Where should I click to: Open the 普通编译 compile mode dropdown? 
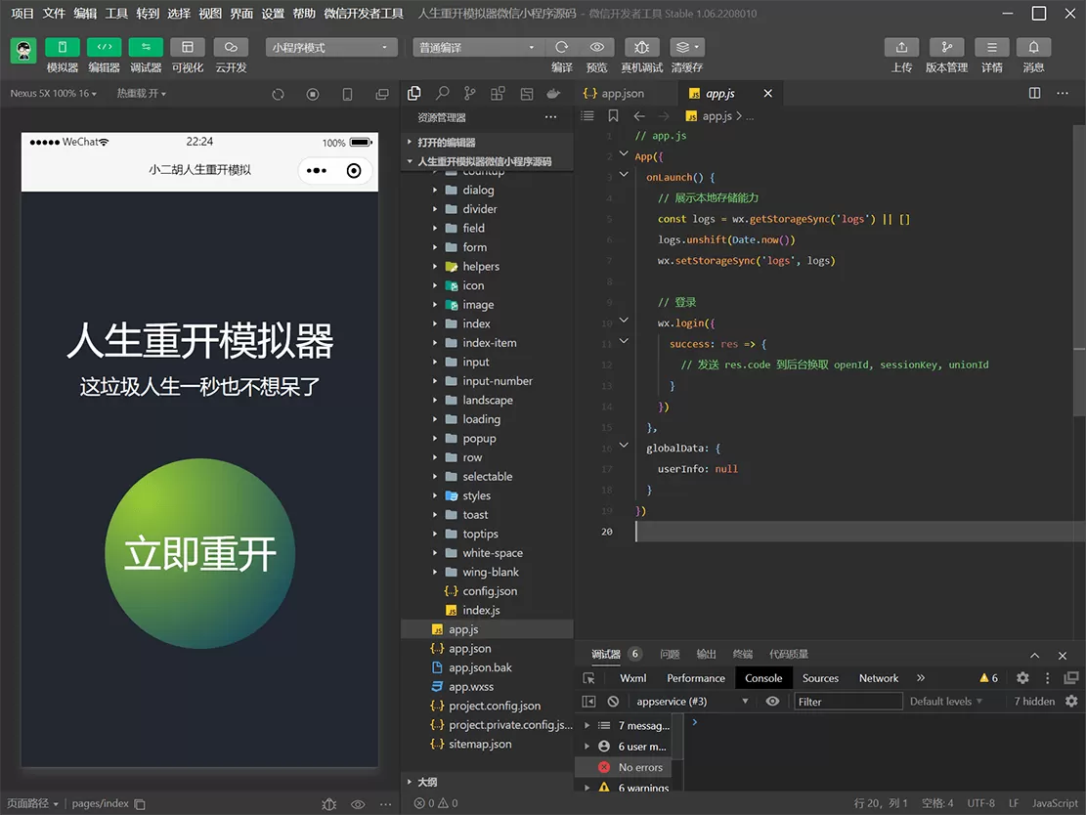479,47
